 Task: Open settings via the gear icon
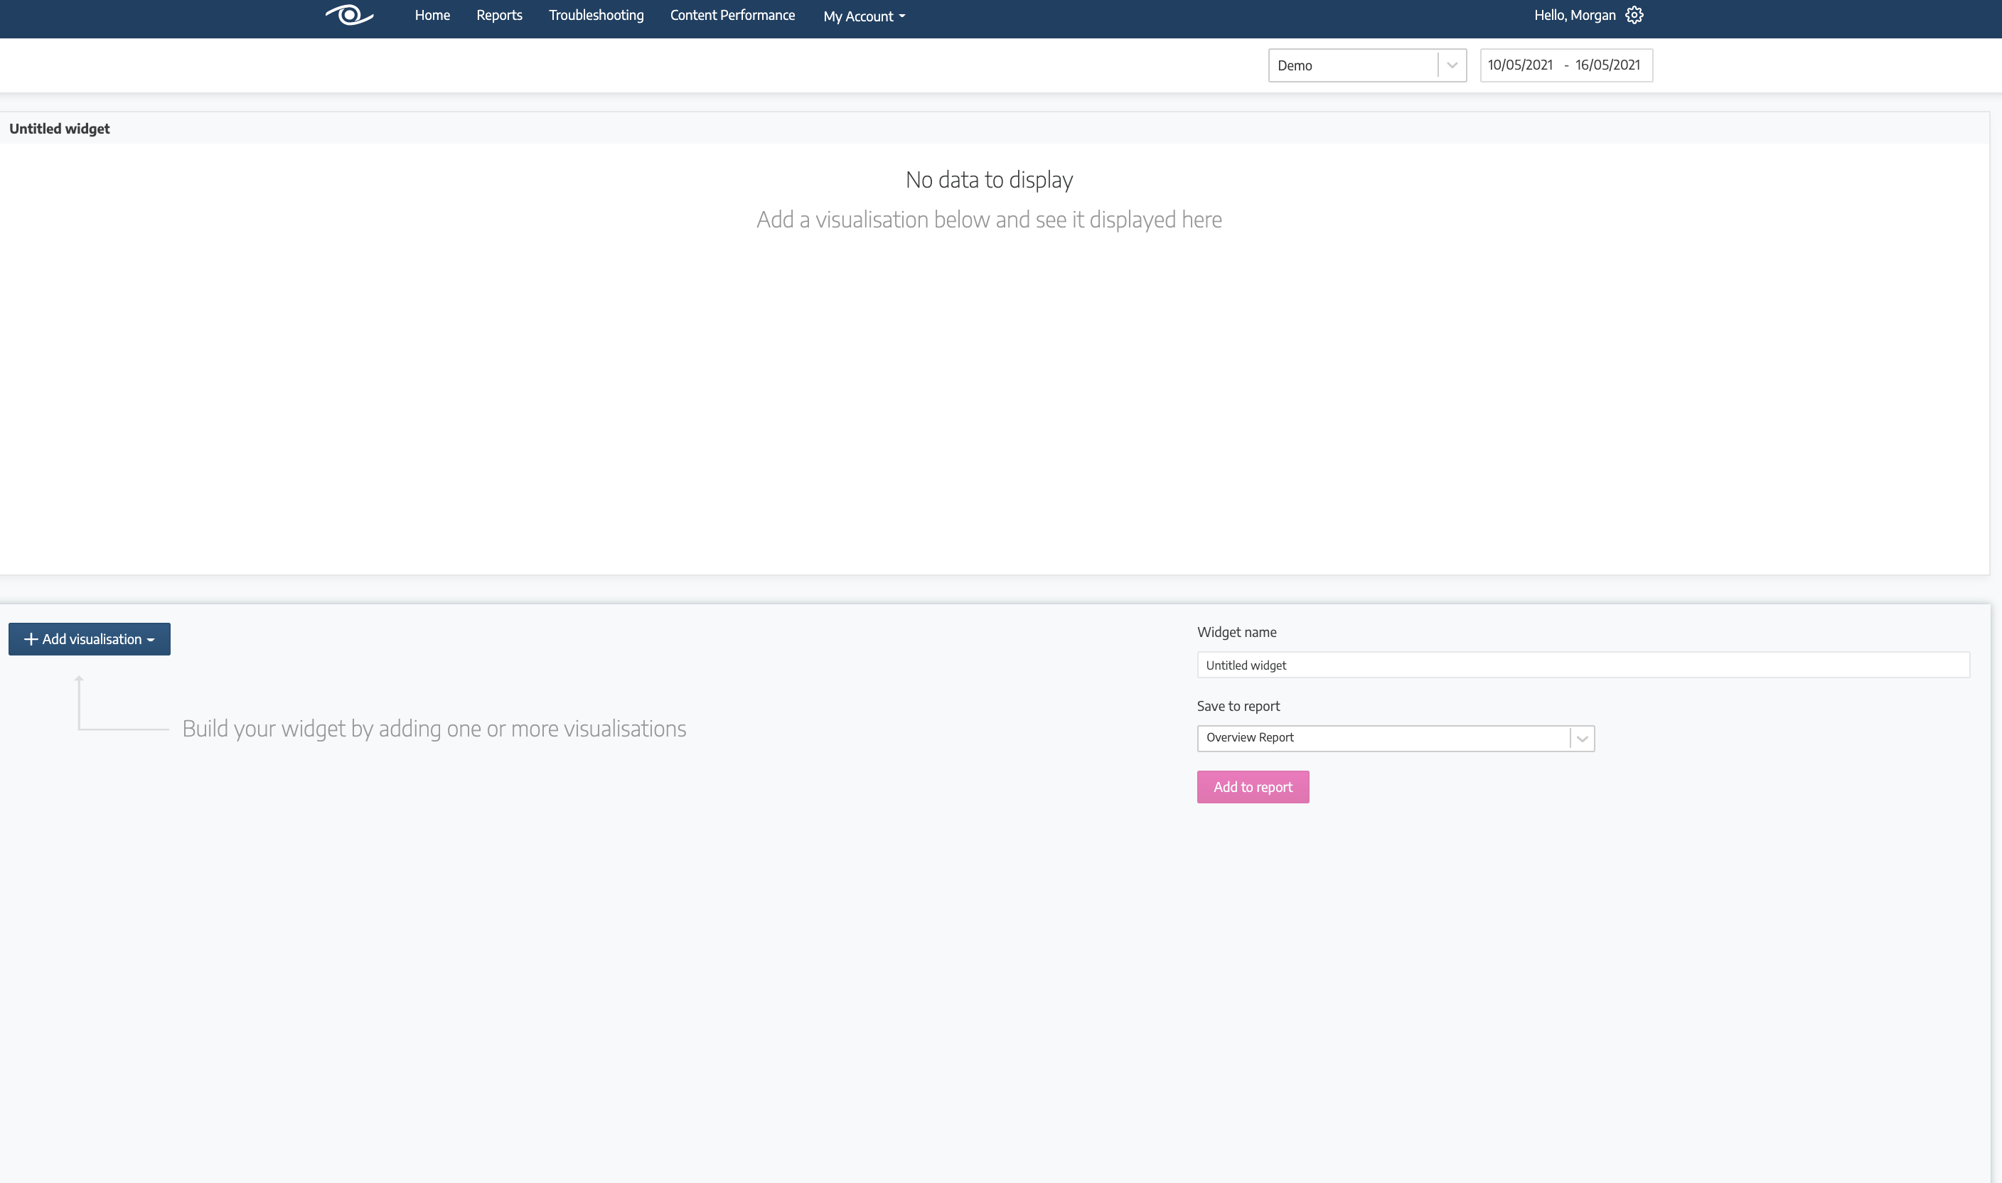click(1634, 15)
